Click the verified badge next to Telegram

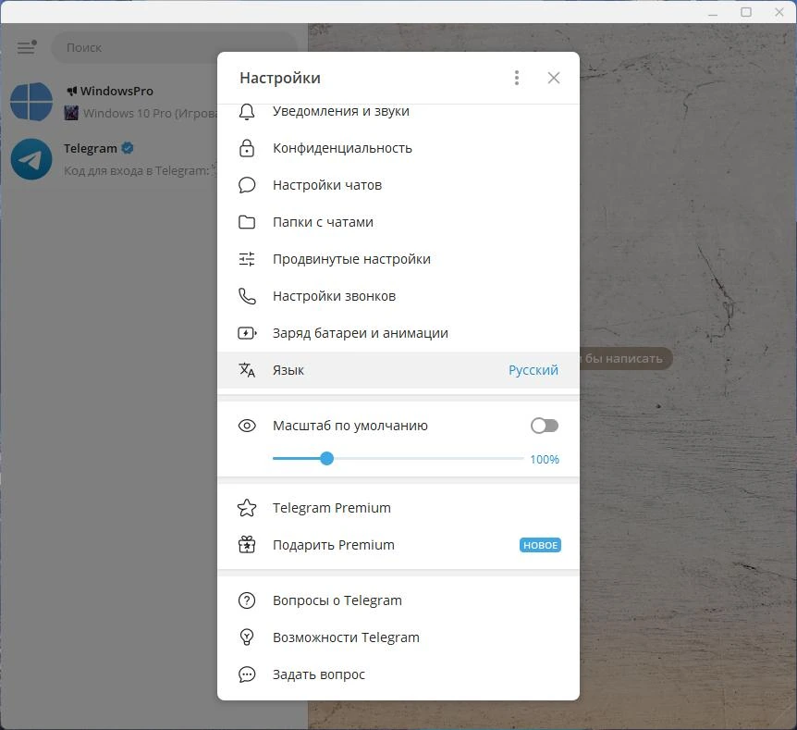coord(128,148)
